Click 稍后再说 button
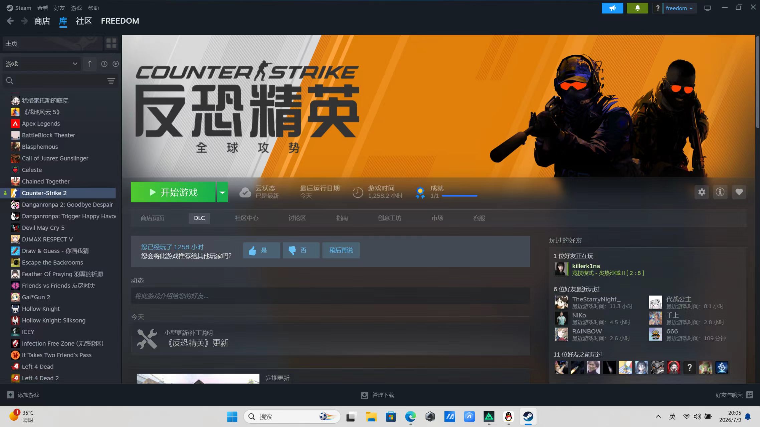 (x=341, y=250)
